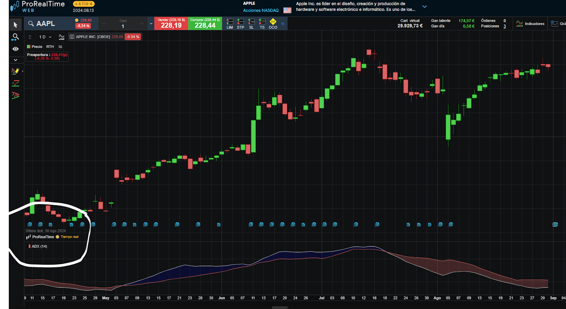Click the Jun label on time axis

(221, 298)
